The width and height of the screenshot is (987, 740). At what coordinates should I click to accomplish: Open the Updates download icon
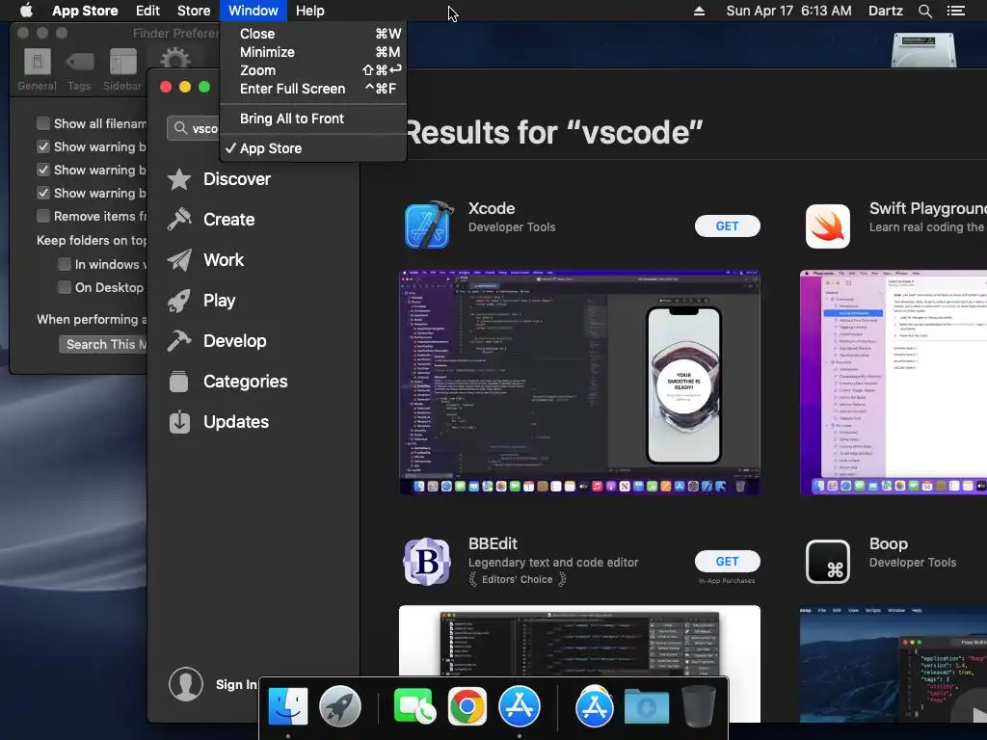pyautogui.click(x=179, y=422)
